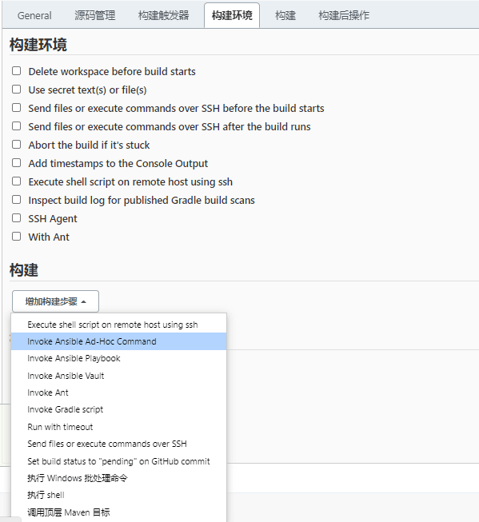This screenshot has height=522, width=479.
Task: Switch to the General tab
Action: pyautogui.click(x=34, y=16)
